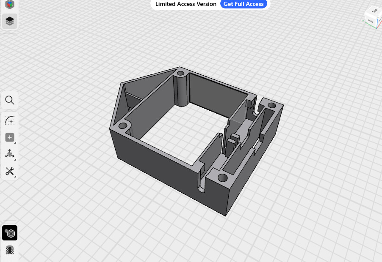
Task: Click the striped thread-style icon
Action: 10,250
